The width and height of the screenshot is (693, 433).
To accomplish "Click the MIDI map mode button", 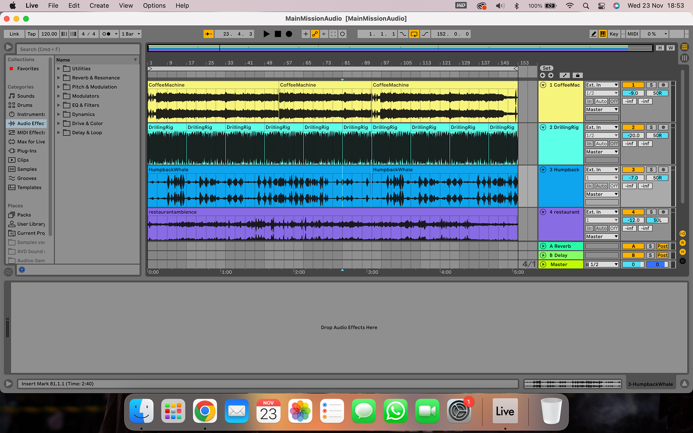I will [633, 34].
